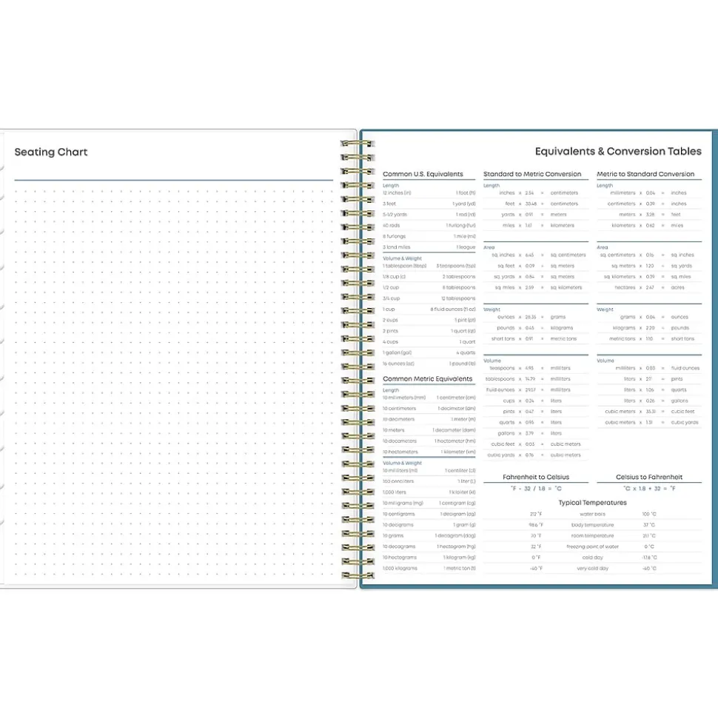Click the Equivalents & Conversion Tables title
Image resolution: width=718 pixels, height=719 pixels.
pos(618,152)
